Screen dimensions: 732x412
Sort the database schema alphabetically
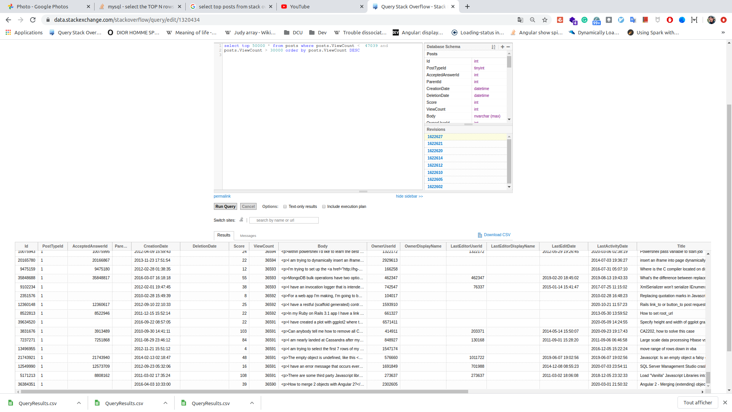[493, 47]
